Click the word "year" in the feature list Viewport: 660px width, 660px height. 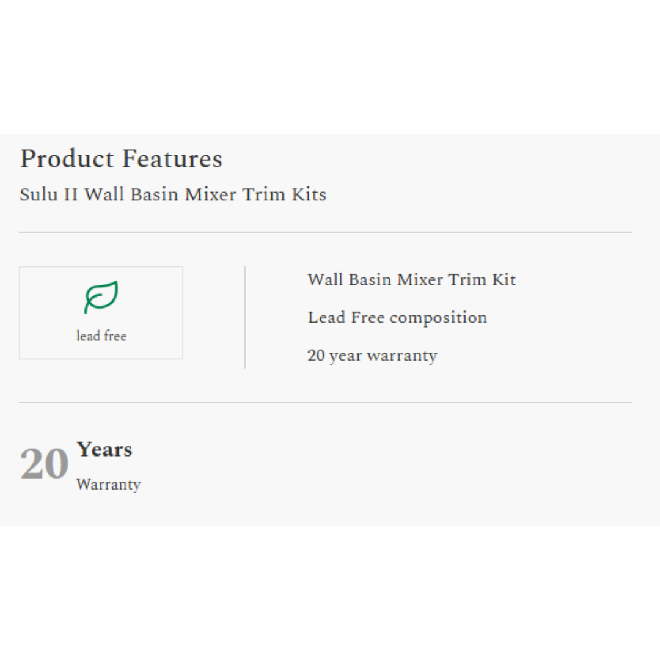click(x=345, y=356)
